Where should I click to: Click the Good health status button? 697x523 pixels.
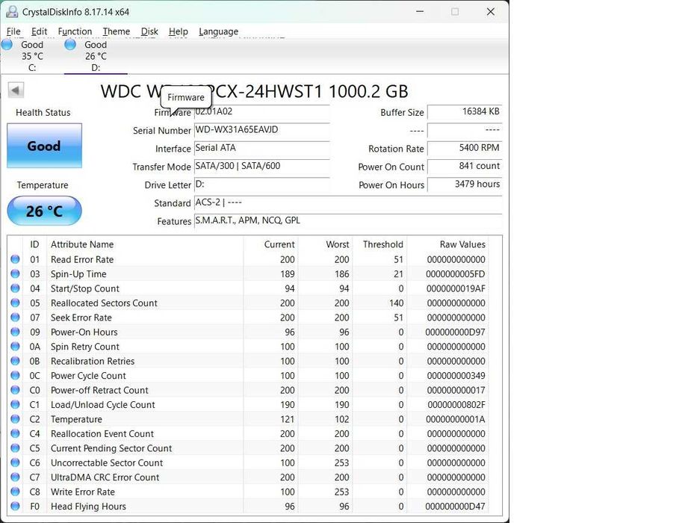(44, 146)
